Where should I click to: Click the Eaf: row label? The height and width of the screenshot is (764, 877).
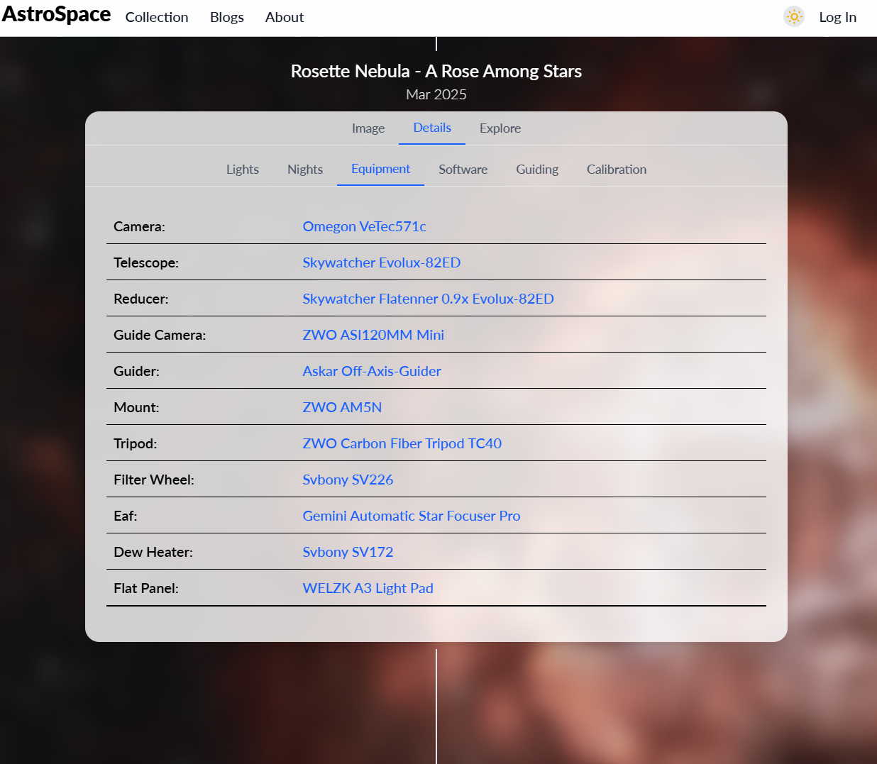coord(126,516)
